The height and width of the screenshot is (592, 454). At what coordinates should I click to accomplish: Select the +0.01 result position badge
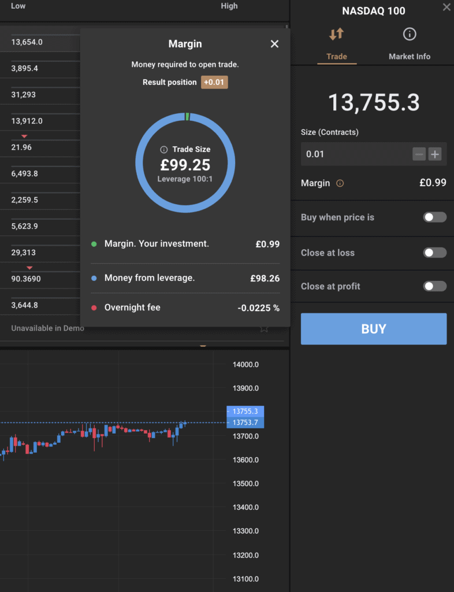coord(214,82)
